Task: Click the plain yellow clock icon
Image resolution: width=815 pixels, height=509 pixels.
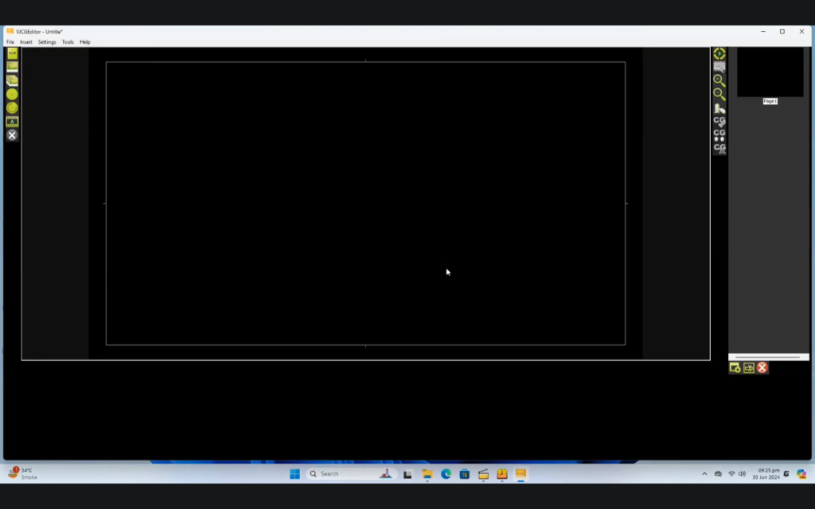Action: pos(12,94)
